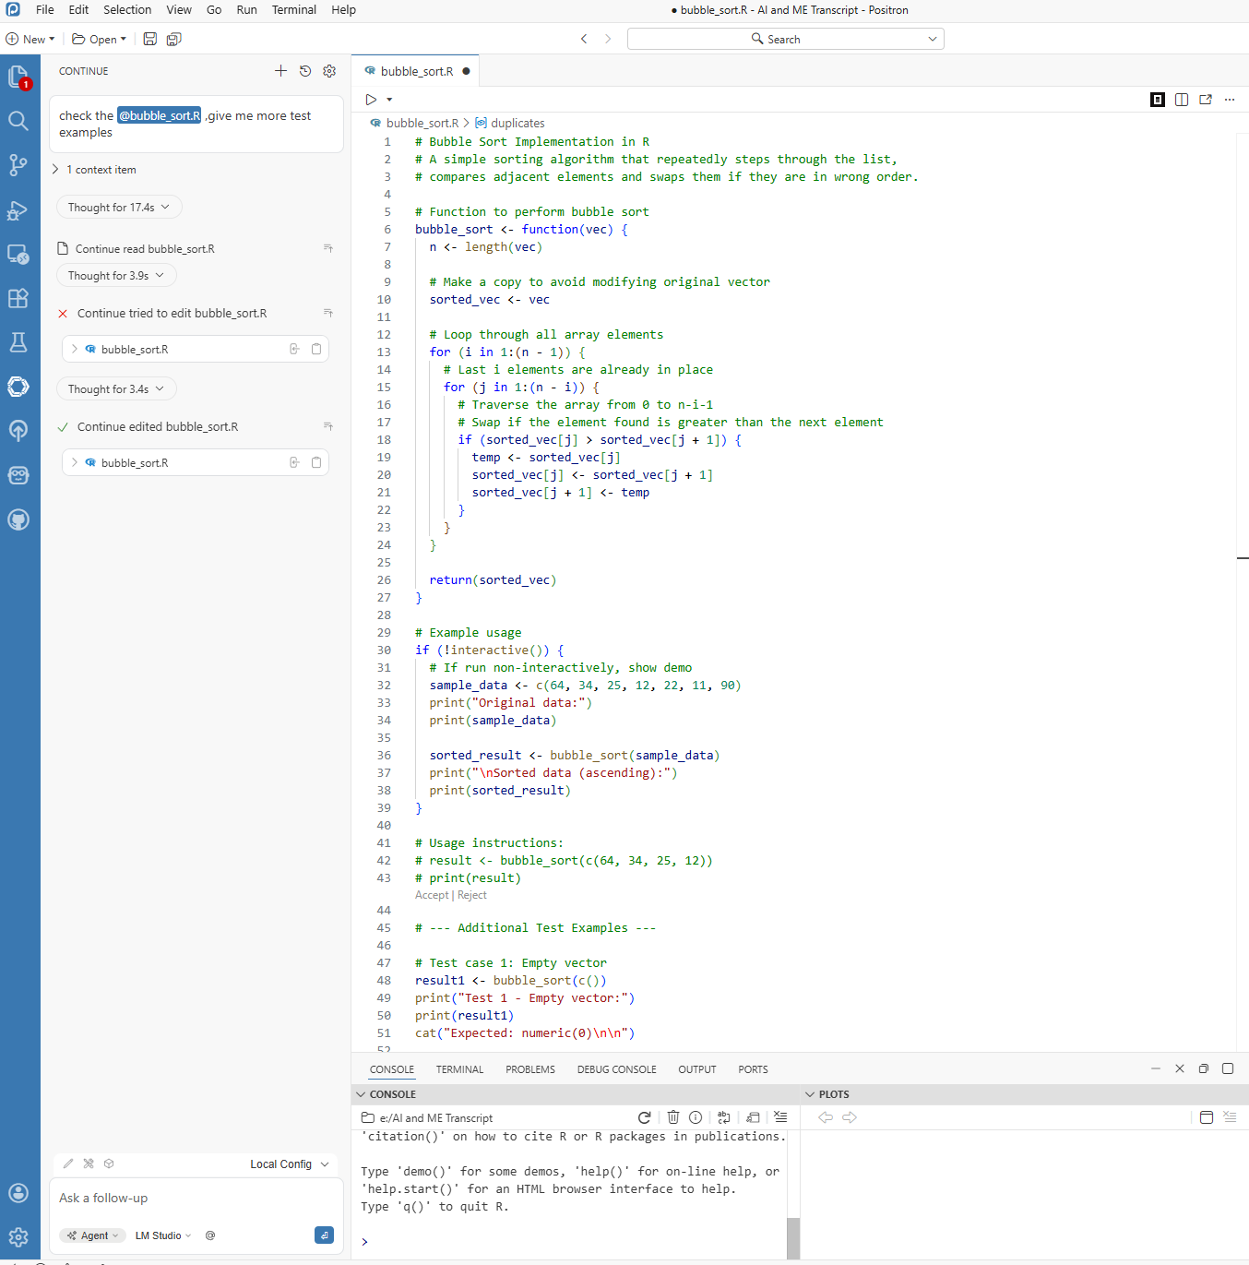Expand the 'Thought for 17.4s' section
This screenshot has width=1249, height=1265.
point(119,208)
